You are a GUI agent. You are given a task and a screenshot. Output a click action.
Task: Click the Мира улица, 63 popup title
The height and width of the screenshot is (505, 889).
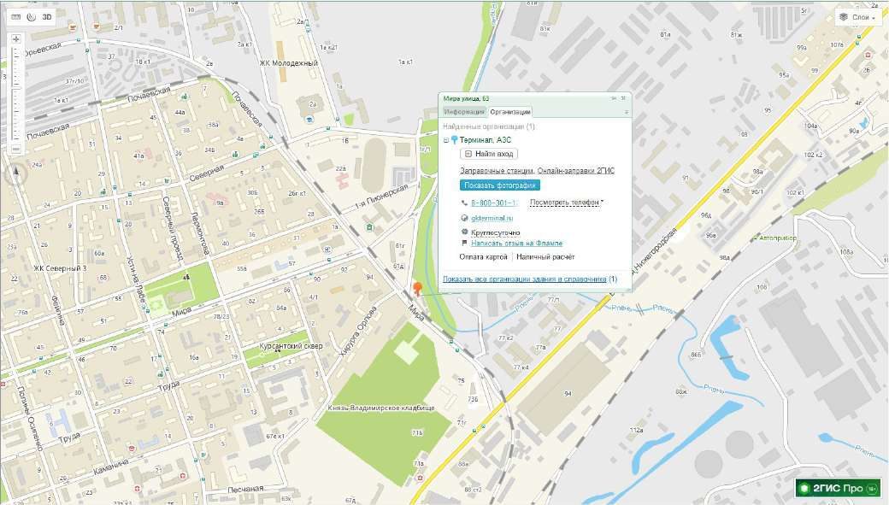(466, 98)
